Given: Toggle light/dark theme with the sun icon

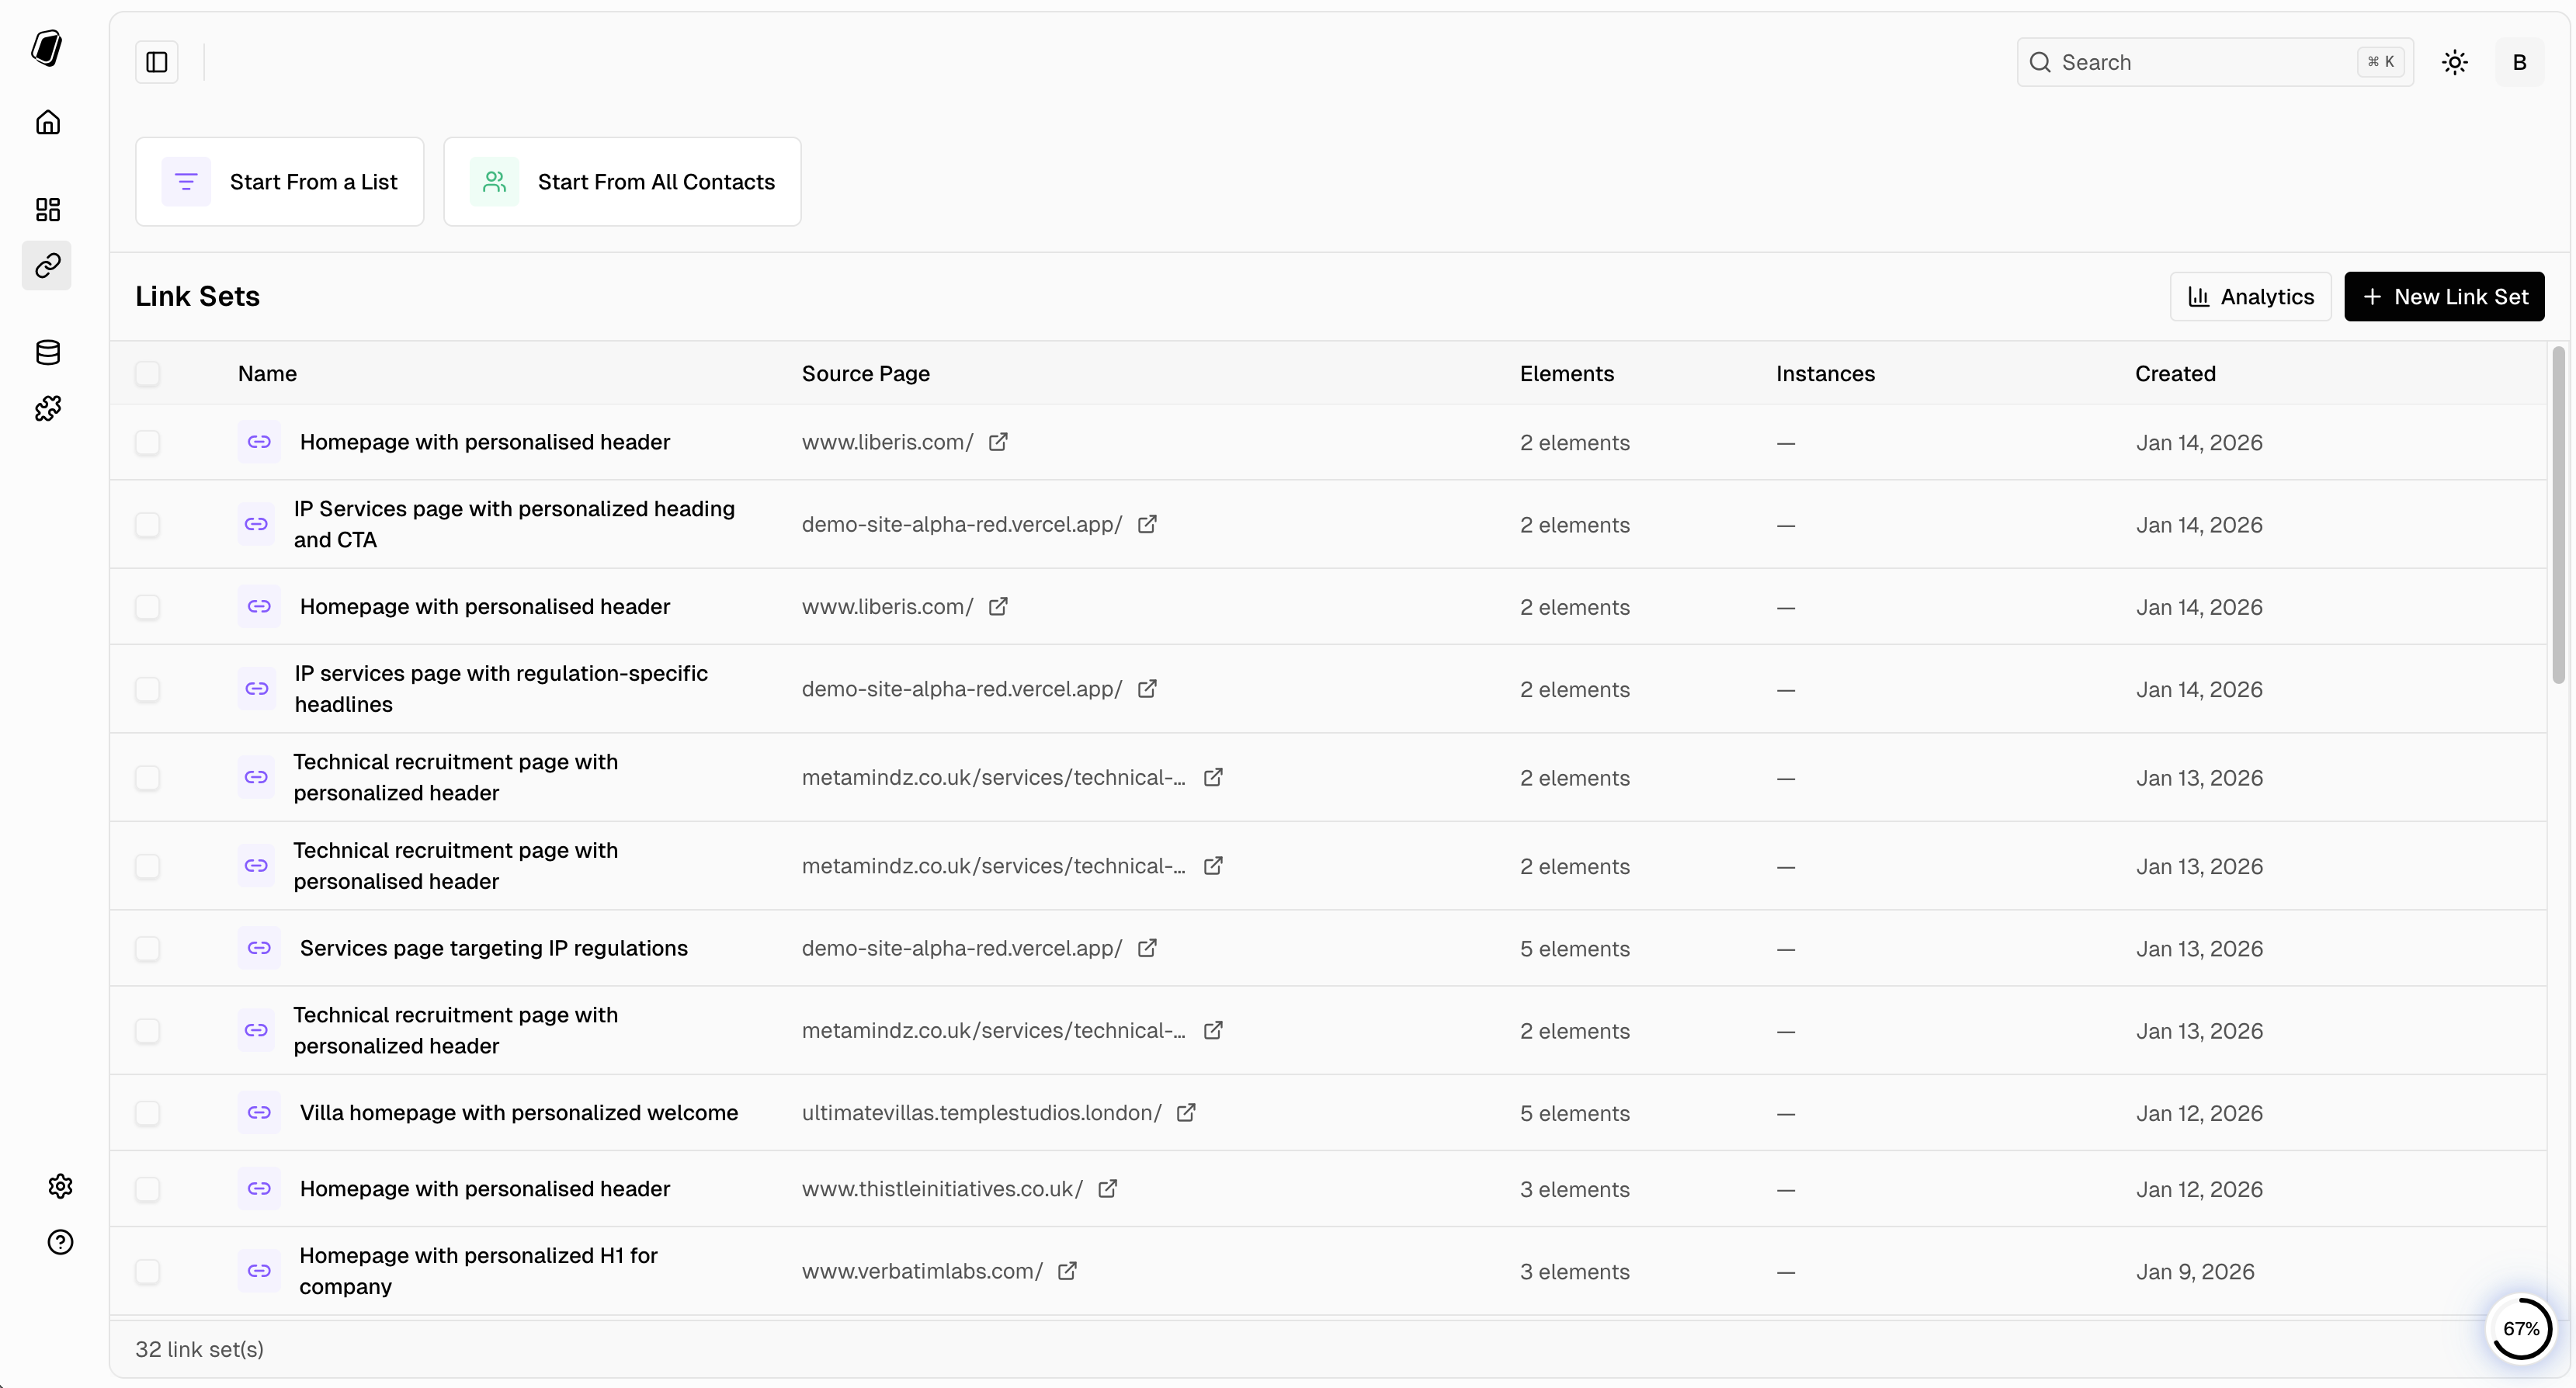Looking at the screenshot, I should (x=2455, y=61).
